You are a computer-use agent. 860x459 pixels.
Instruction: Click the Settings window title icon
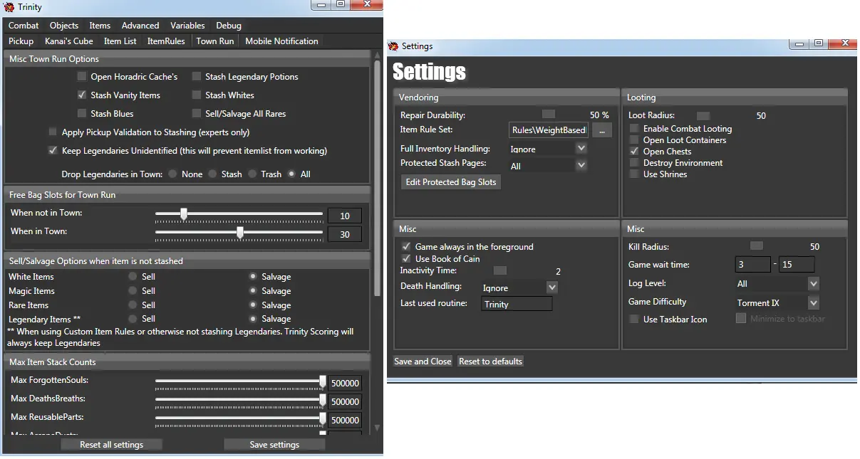(x=393, y=46)
